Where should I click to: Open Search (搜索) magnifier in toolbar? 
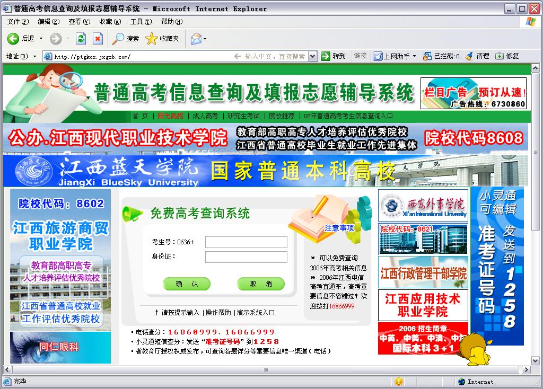[118, 39]
